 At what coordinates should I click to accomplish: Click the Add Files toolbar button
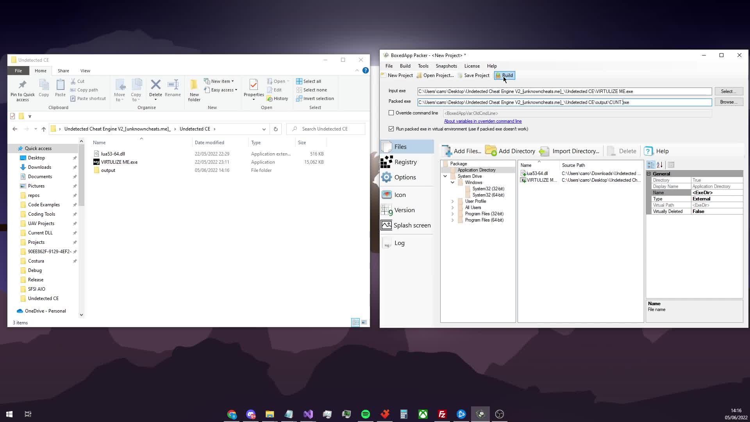click(x=462, y=151)
